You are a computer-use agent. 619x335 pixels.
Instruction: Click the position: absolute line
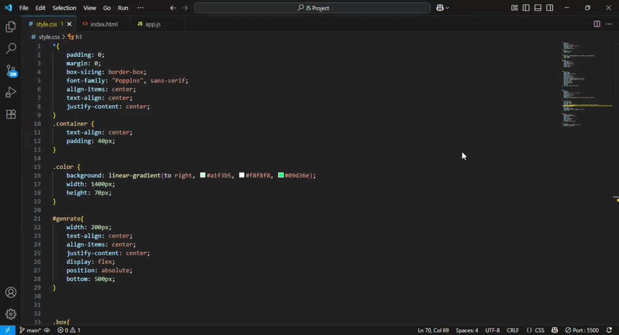[x=99, y=270]
